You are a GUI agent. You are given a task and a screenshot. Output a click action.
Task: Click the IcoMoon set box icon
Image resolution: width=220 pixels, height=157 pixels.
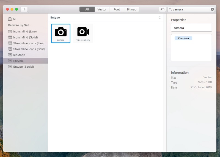click(10, 55)
